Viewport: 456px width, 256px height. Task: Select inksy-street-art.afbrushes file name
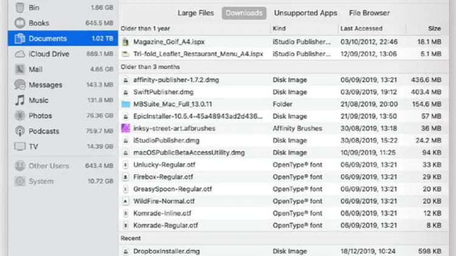[x=174, y=128]
